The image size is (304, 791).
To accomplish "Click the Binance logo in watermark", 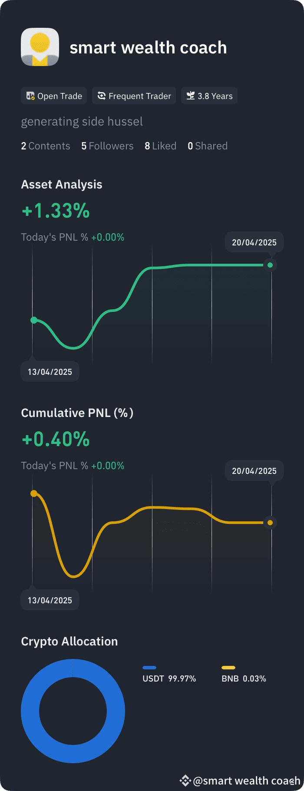I will [x=185, y=781].
